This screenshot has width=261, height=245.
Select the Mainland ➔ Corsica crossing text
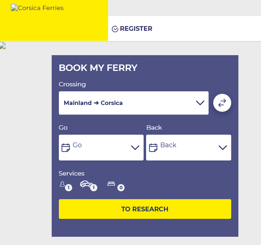(93, 103)
